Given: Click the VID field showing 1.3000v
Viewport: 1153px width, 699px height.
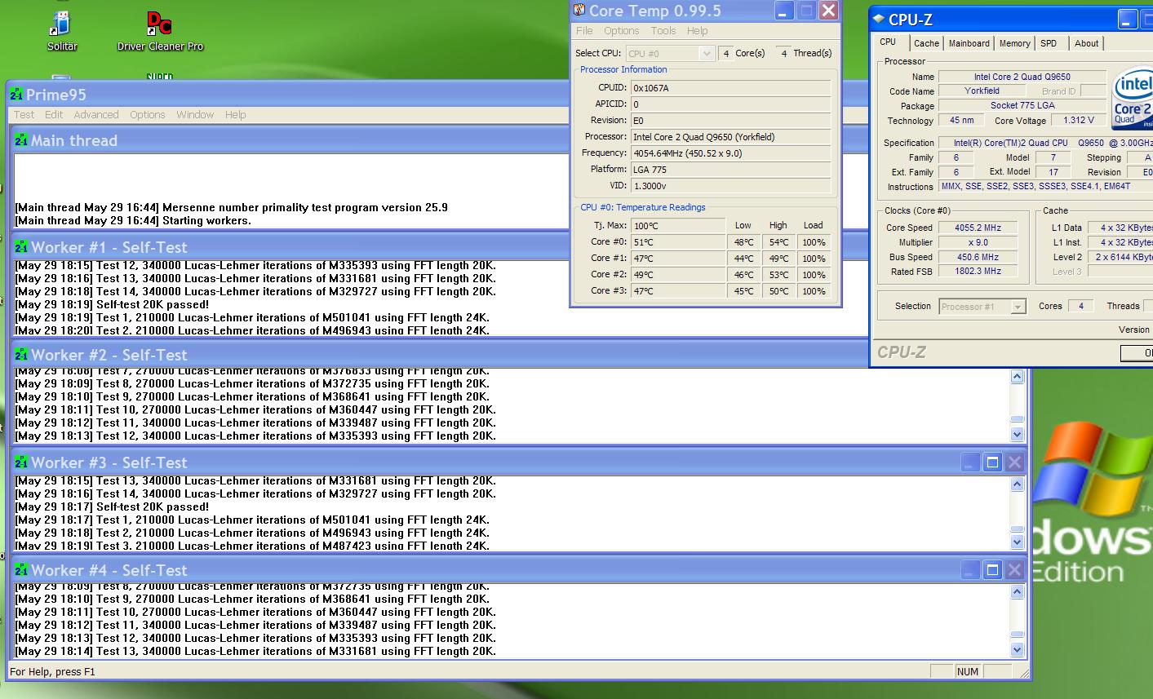Looking at the screenshot, I should (730, 186).
